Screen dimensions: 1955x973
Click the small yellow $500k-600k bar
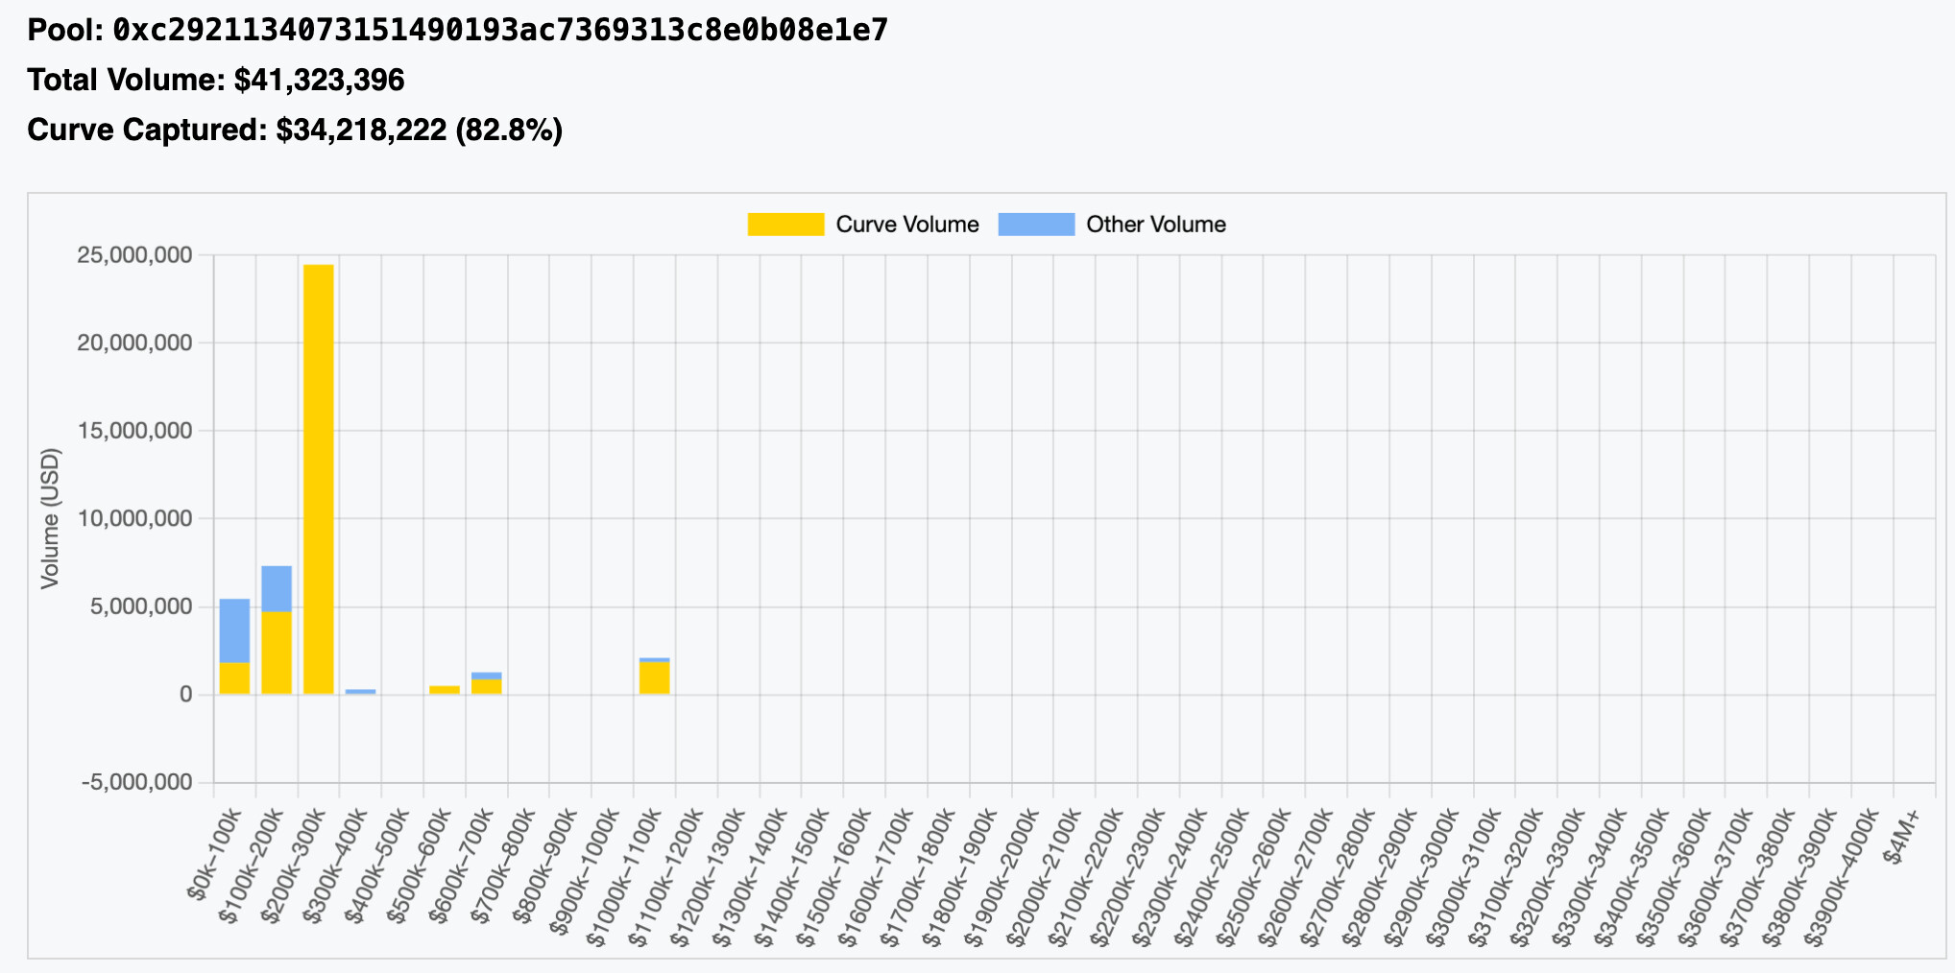click(445, 690)
